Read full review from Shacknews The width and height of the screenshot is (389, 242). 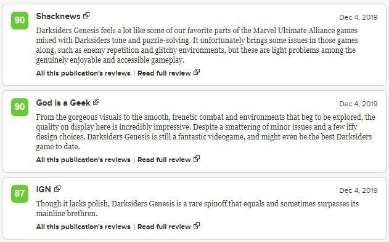coord(164,73)
